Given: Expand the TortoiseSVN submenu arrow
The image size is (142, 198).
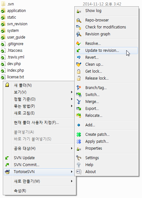Looking at the screenshot, I should point(71,172).
